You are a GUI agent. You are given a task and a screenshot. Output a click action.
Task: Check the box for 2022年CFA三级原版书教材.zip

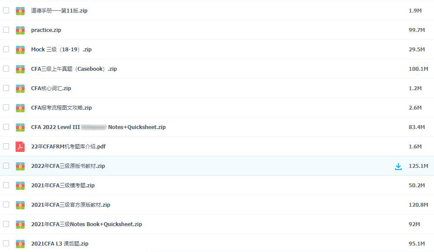(6, 166)
